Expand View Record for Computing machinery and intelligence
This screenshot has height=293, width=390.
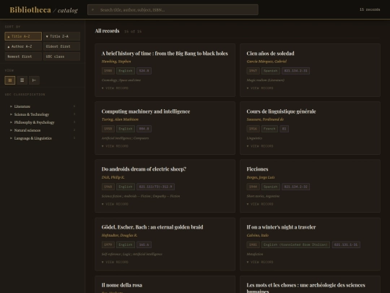click(x=115, y=146)
